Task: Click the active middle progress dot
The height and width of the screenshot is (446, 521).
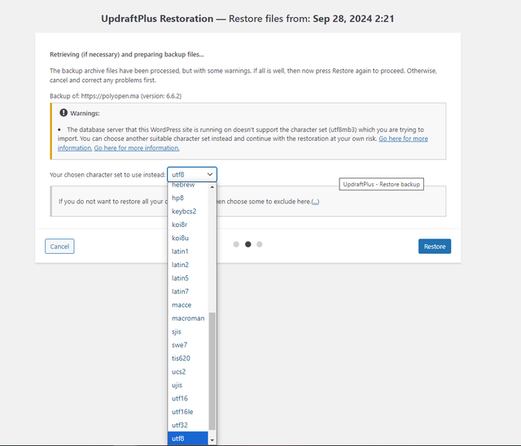Action: tap(247, 244)
